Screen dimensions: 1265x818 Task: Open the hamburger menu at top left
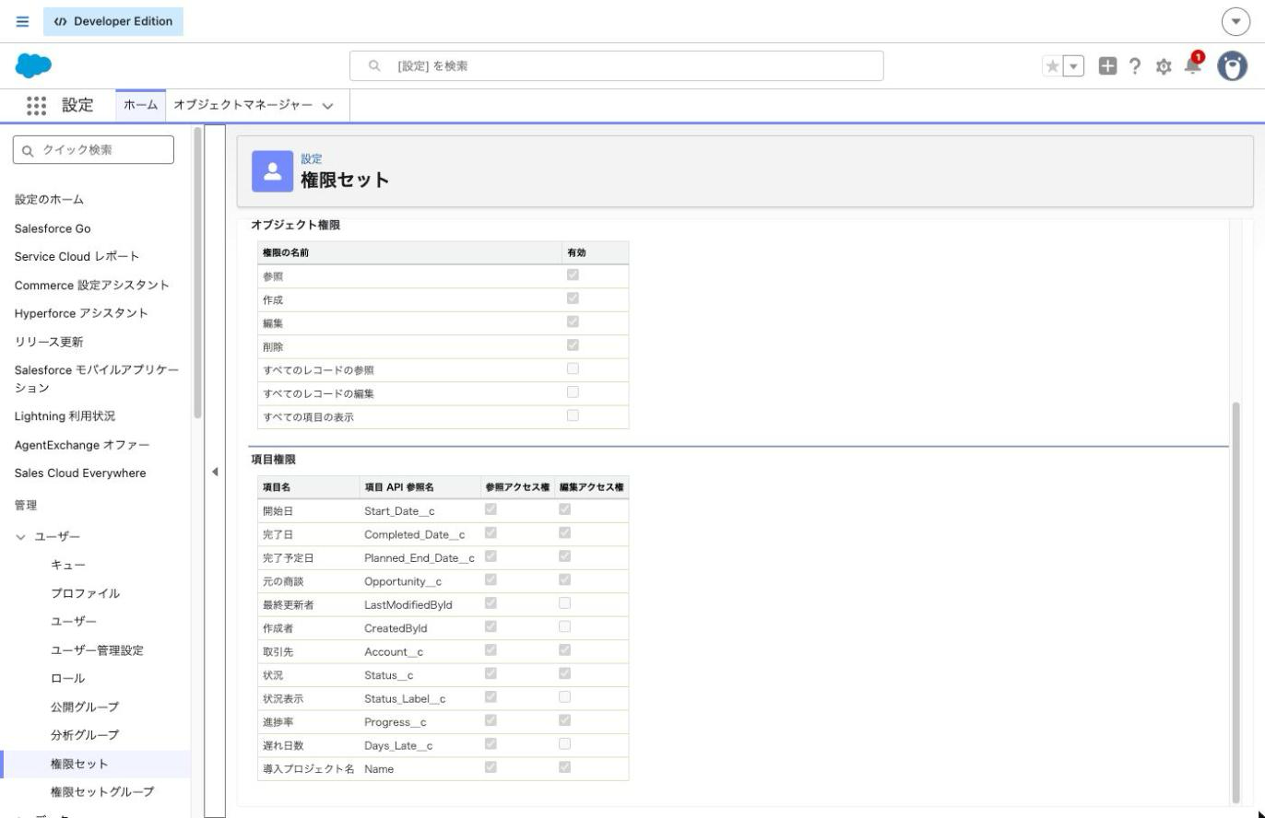click(22, 21)
